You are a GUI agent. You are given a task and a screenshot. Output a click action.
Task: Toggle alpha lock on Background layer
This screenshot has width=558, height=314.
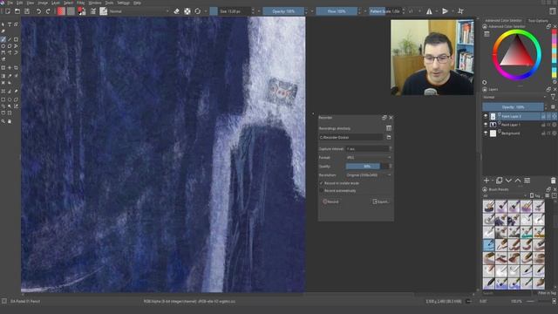(x=555, y=133)
